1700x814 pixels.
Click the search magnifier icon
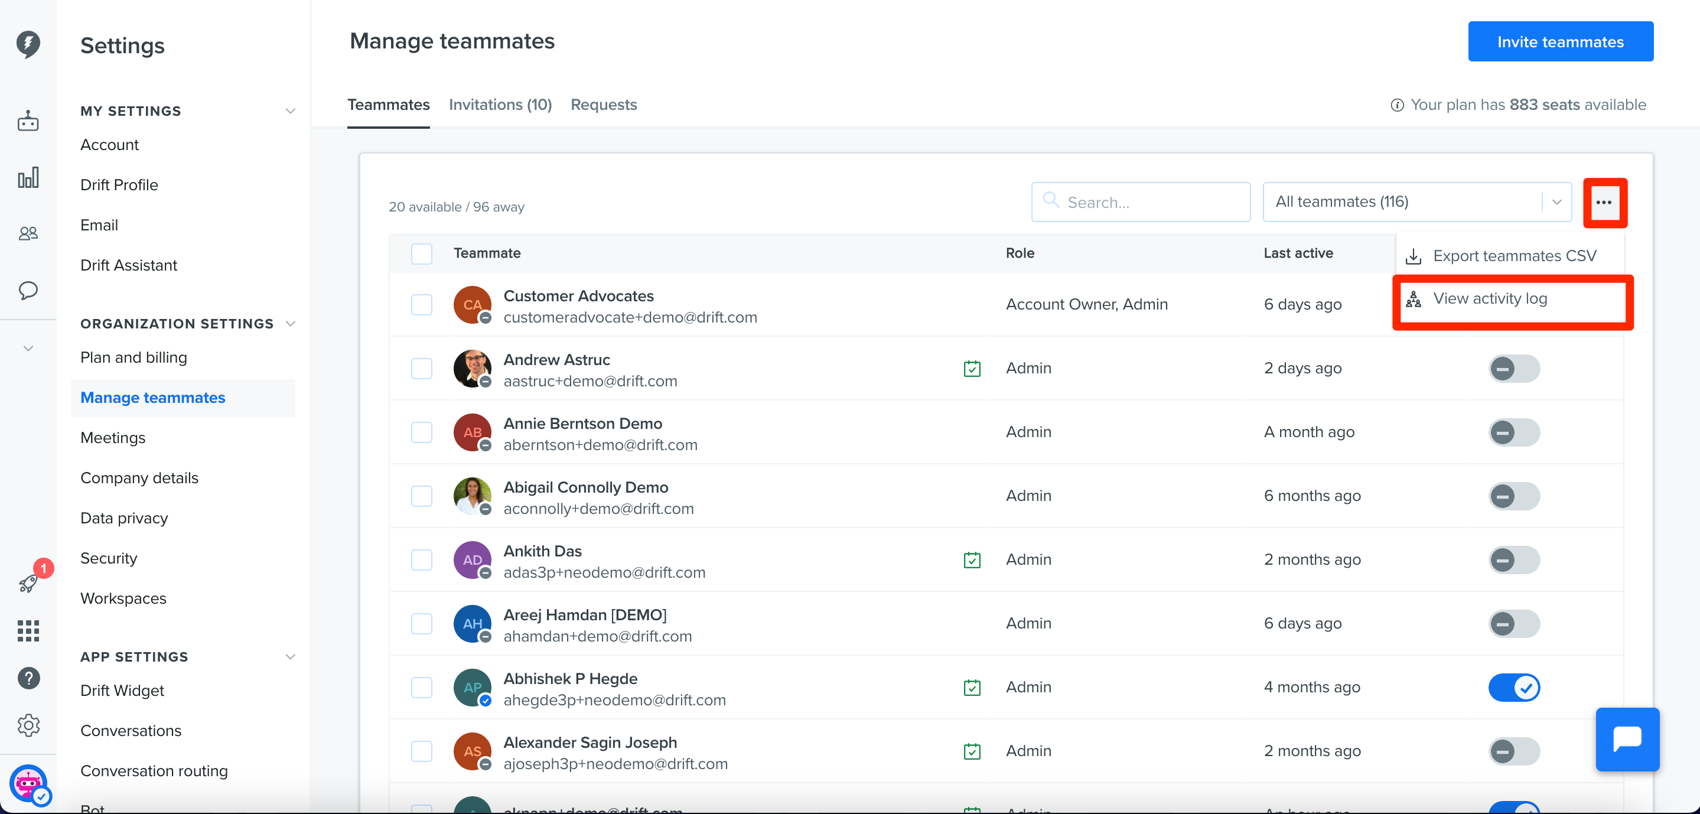coord(1051,201)
